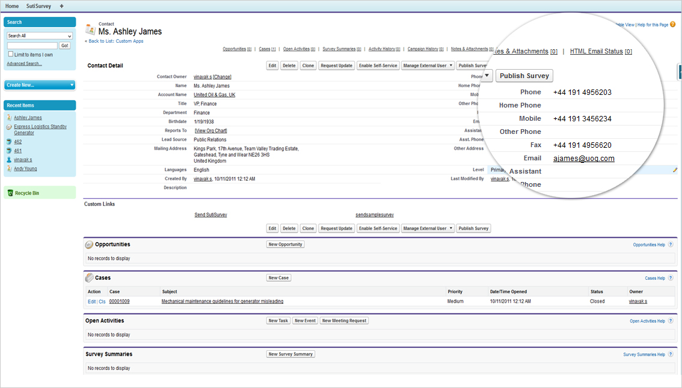Click the New Case button
This screenshot has width=682, height=388.
tap(278, 277)
